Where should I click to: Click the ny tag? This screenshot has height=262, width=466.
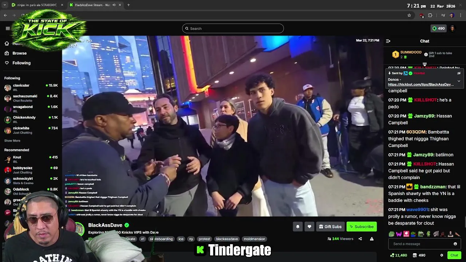click(x=191, y=239)
